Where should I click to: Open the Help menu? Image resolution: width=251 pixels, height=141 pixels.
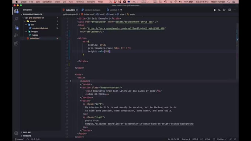coord(100,2)
